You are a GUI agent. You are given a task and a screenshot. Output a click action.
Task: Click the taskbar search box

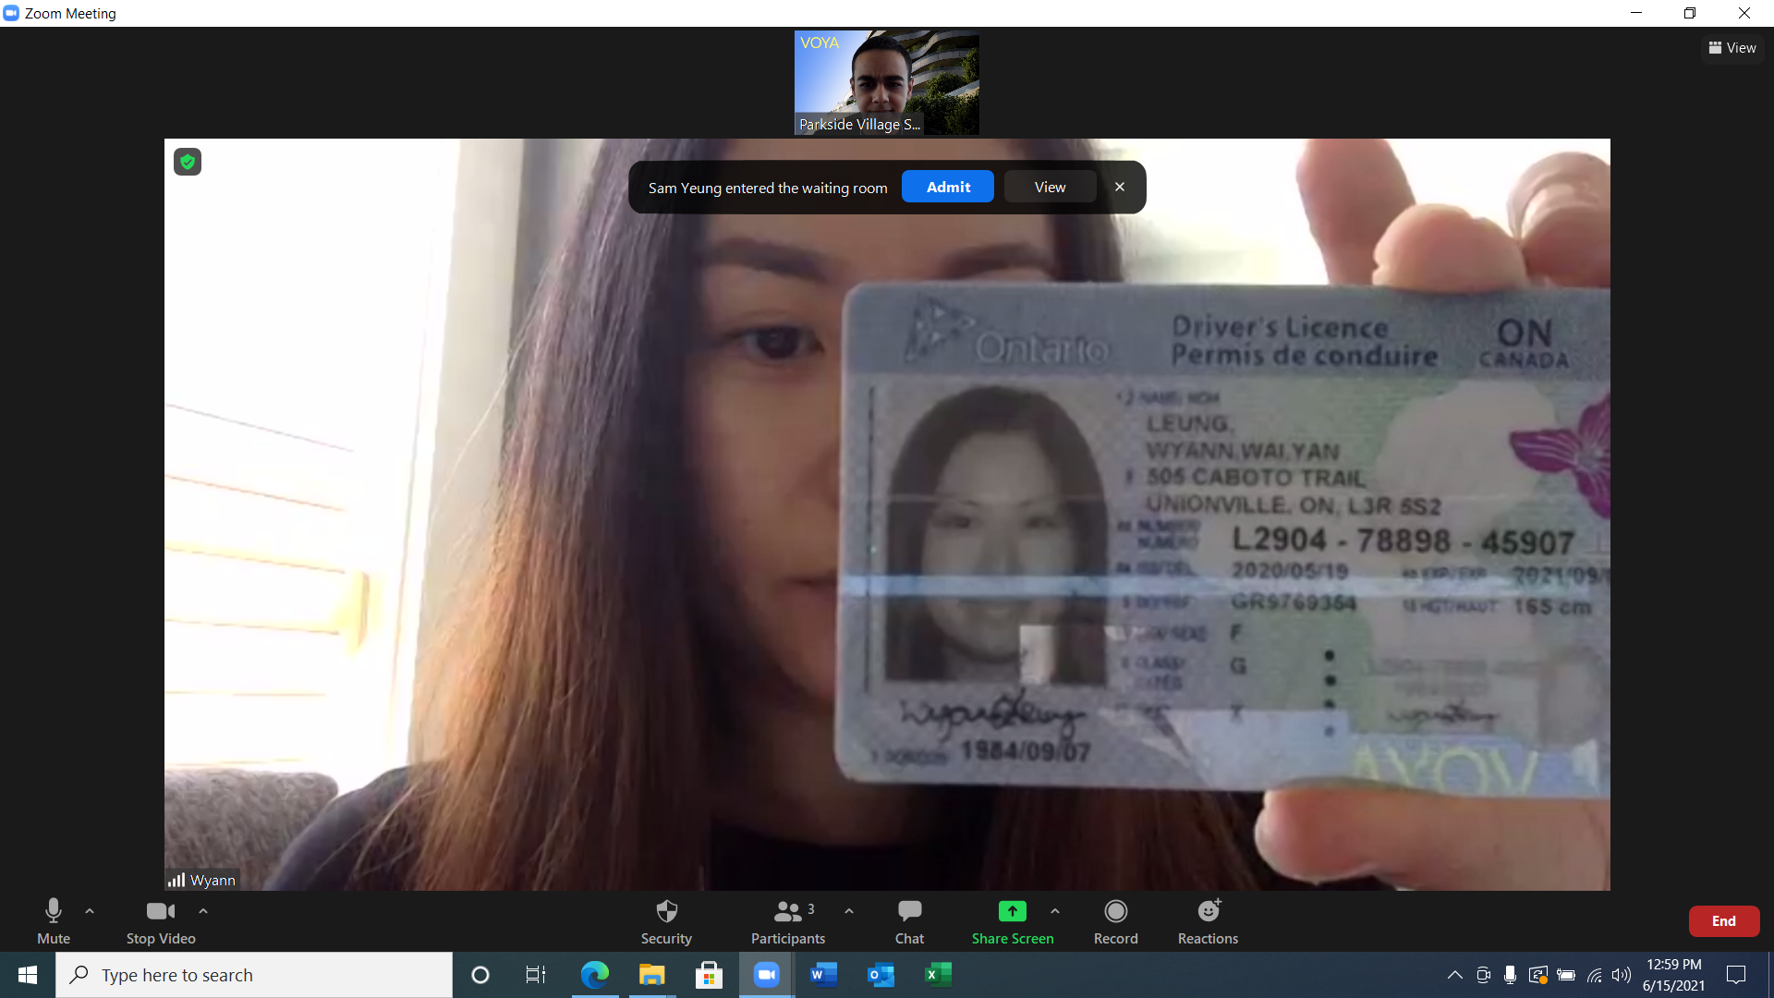click(254, 975)
